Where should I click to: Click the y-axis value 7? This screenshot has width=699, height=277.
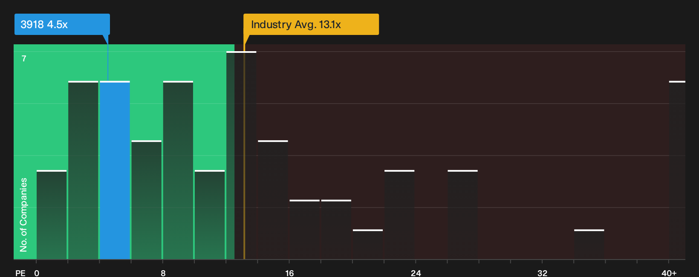pos(24,58)
